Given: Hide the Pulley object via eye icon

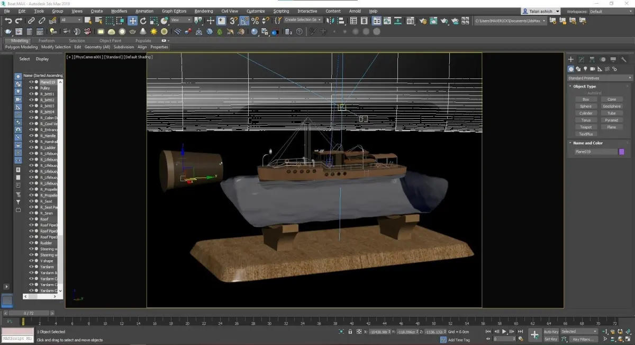Looking at the screenshot, I should (31, 88).
